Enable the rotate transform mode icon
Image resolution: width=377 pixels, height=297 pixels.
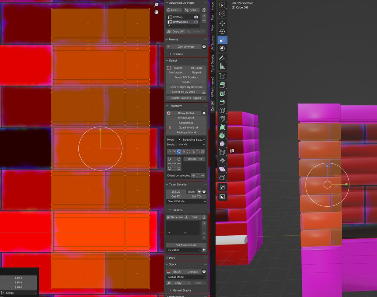[x=179, y=152]
